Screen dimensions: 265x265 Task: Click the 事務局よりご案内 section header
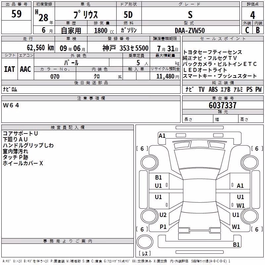pyautogui.click(x=68, y=241)
